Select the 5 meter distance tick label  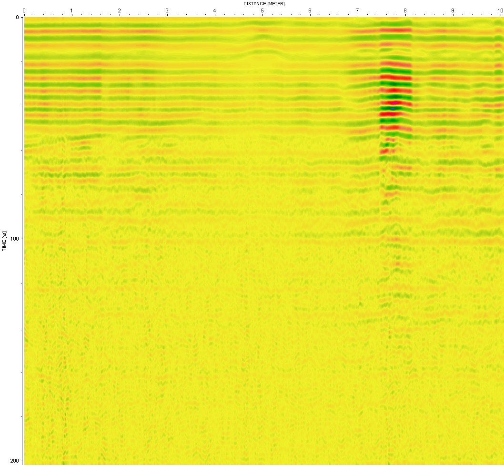[262, 10]
